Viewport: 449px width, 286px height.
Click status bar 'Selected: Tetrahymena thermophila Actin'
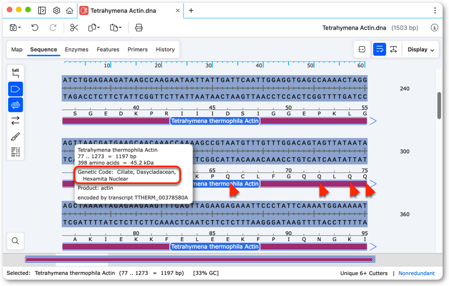tap(61, 273)
